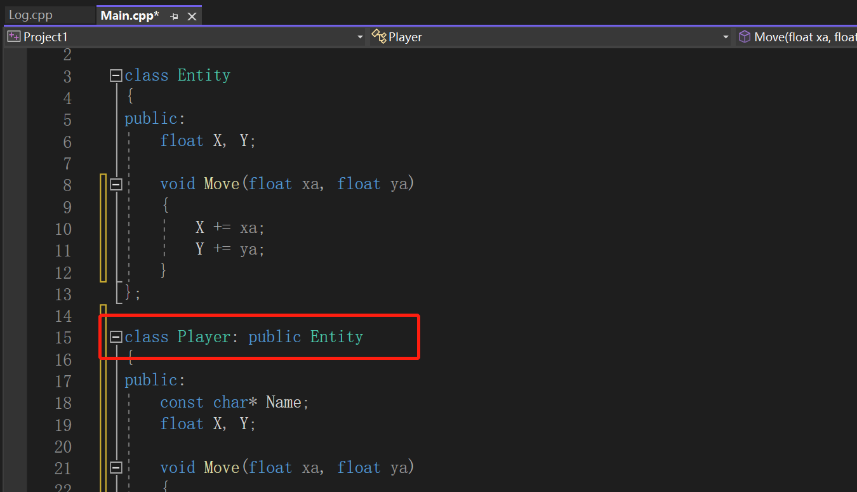Click 'float X, Y;' on line 19
Image resolution: width=857 pixels, height=492 pixels.
click(x=208, y=423)
